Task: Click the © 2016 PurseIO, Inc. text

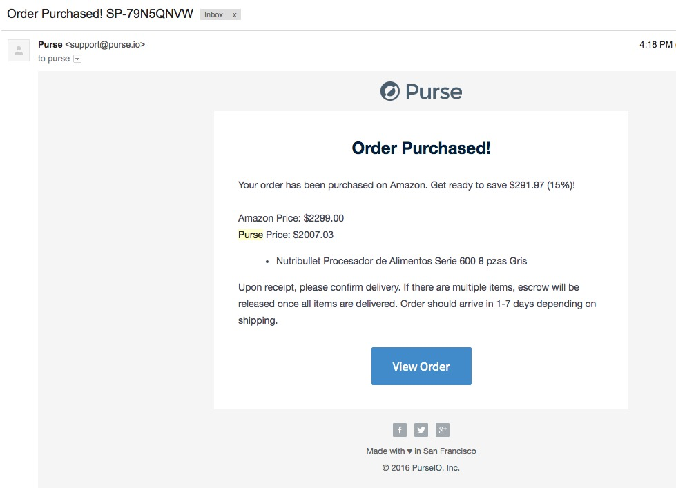Action: 421,467
